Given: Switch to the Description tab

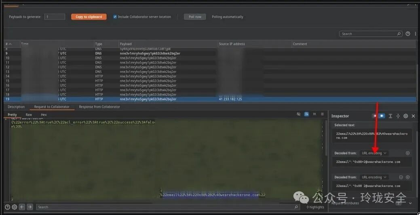Looking at the screenshot, I should coord(16,107).
